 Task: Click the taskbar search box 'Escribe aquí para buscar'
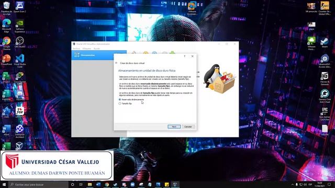tap(38, 184)
